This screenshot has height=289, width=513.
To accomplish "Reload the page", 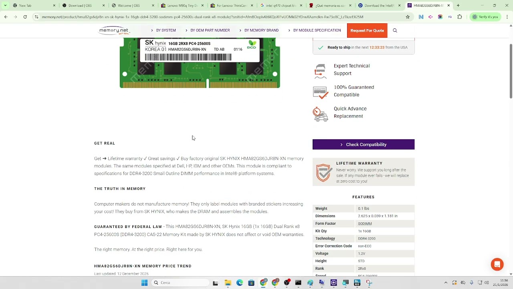I will point(25,17).
